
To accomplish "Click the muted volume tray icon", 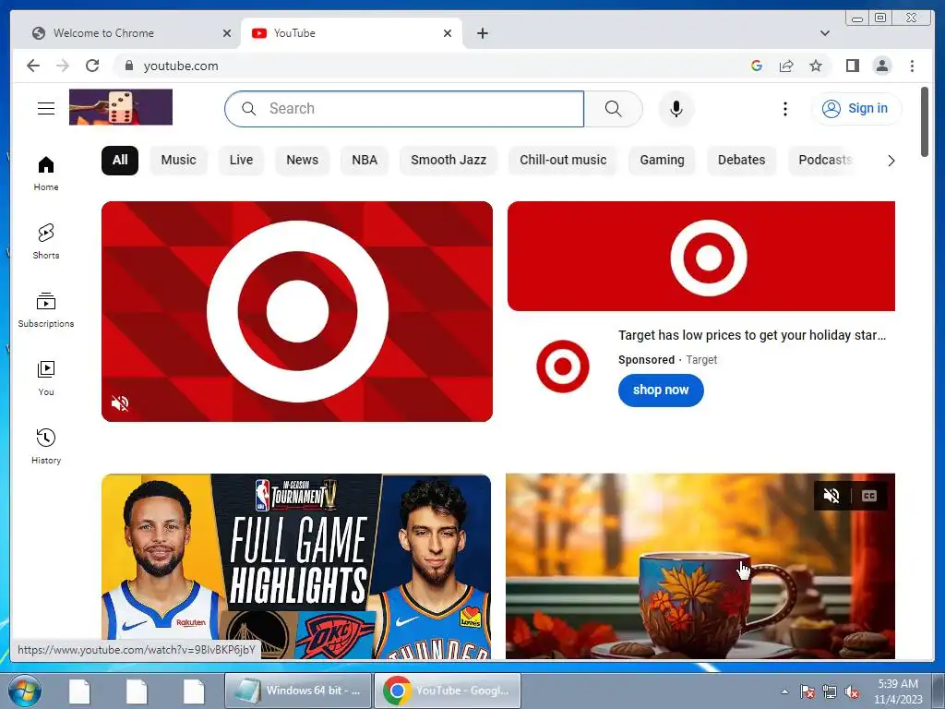I will coord(851,692).
